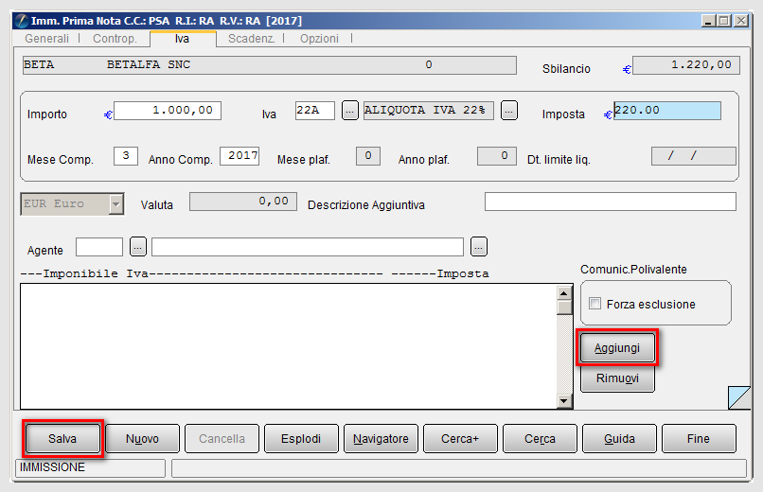Click the Rimuovi button

pos(617,378)
